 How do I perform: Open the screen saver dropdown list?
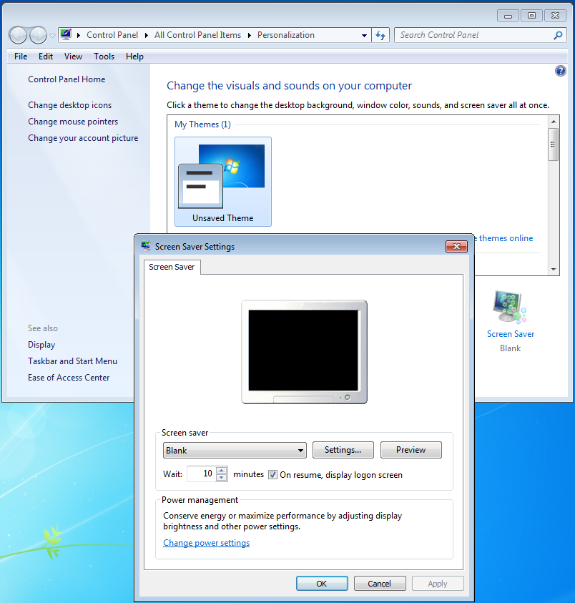[x=301, y=451]
